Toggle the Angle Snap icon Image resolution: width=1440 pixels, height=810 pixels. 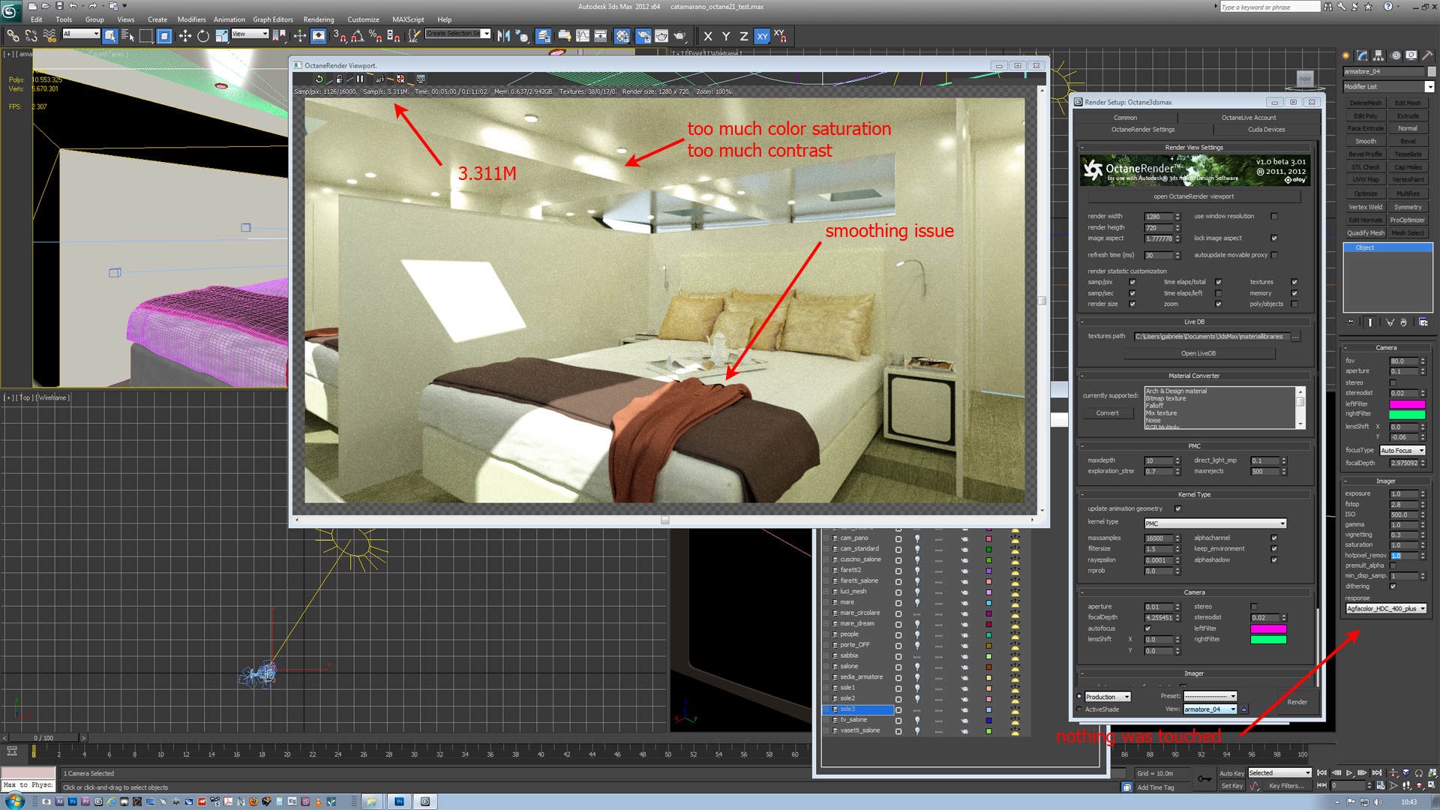[357, 36]
